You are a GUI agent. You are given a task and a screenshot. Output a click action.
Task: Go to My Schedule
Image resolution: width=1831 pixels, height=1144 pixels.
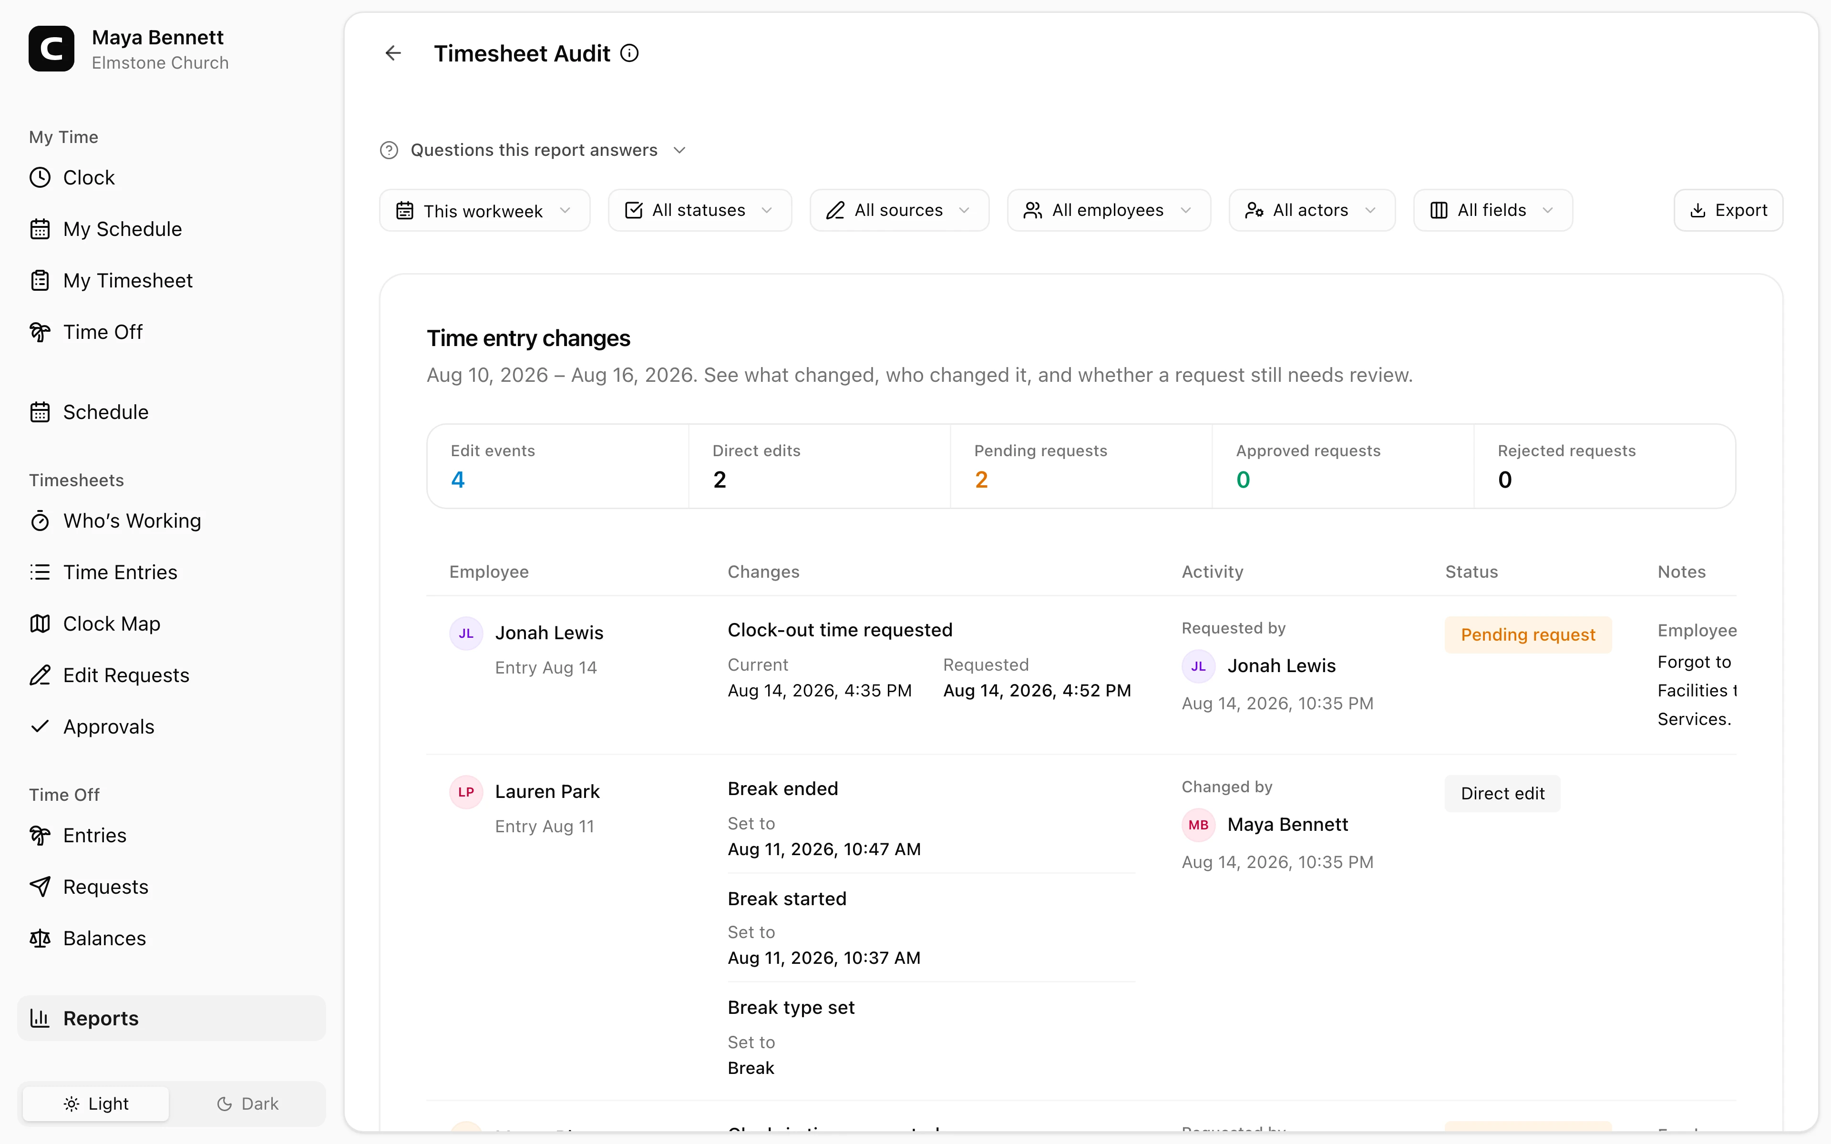pos(172,228)
